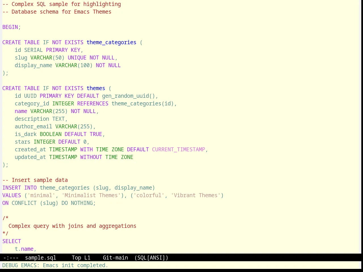
Task: Click the REFERENCES keyword
Action: coord(93,103)
